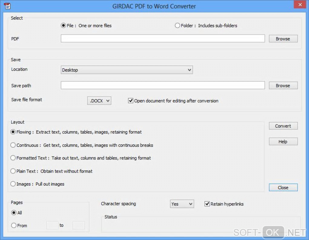This screenshot has height=240, width=309.
Task: Focus the Save path input field
Action: tap(163, 85)
